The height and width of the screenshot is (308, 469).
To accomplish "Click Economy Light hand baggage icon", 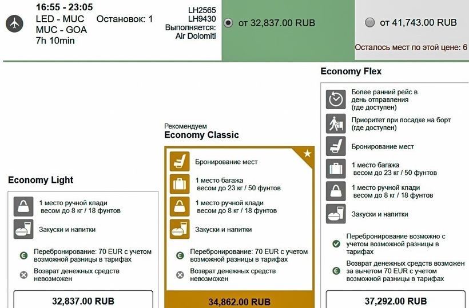I will [x=23, y=206].
